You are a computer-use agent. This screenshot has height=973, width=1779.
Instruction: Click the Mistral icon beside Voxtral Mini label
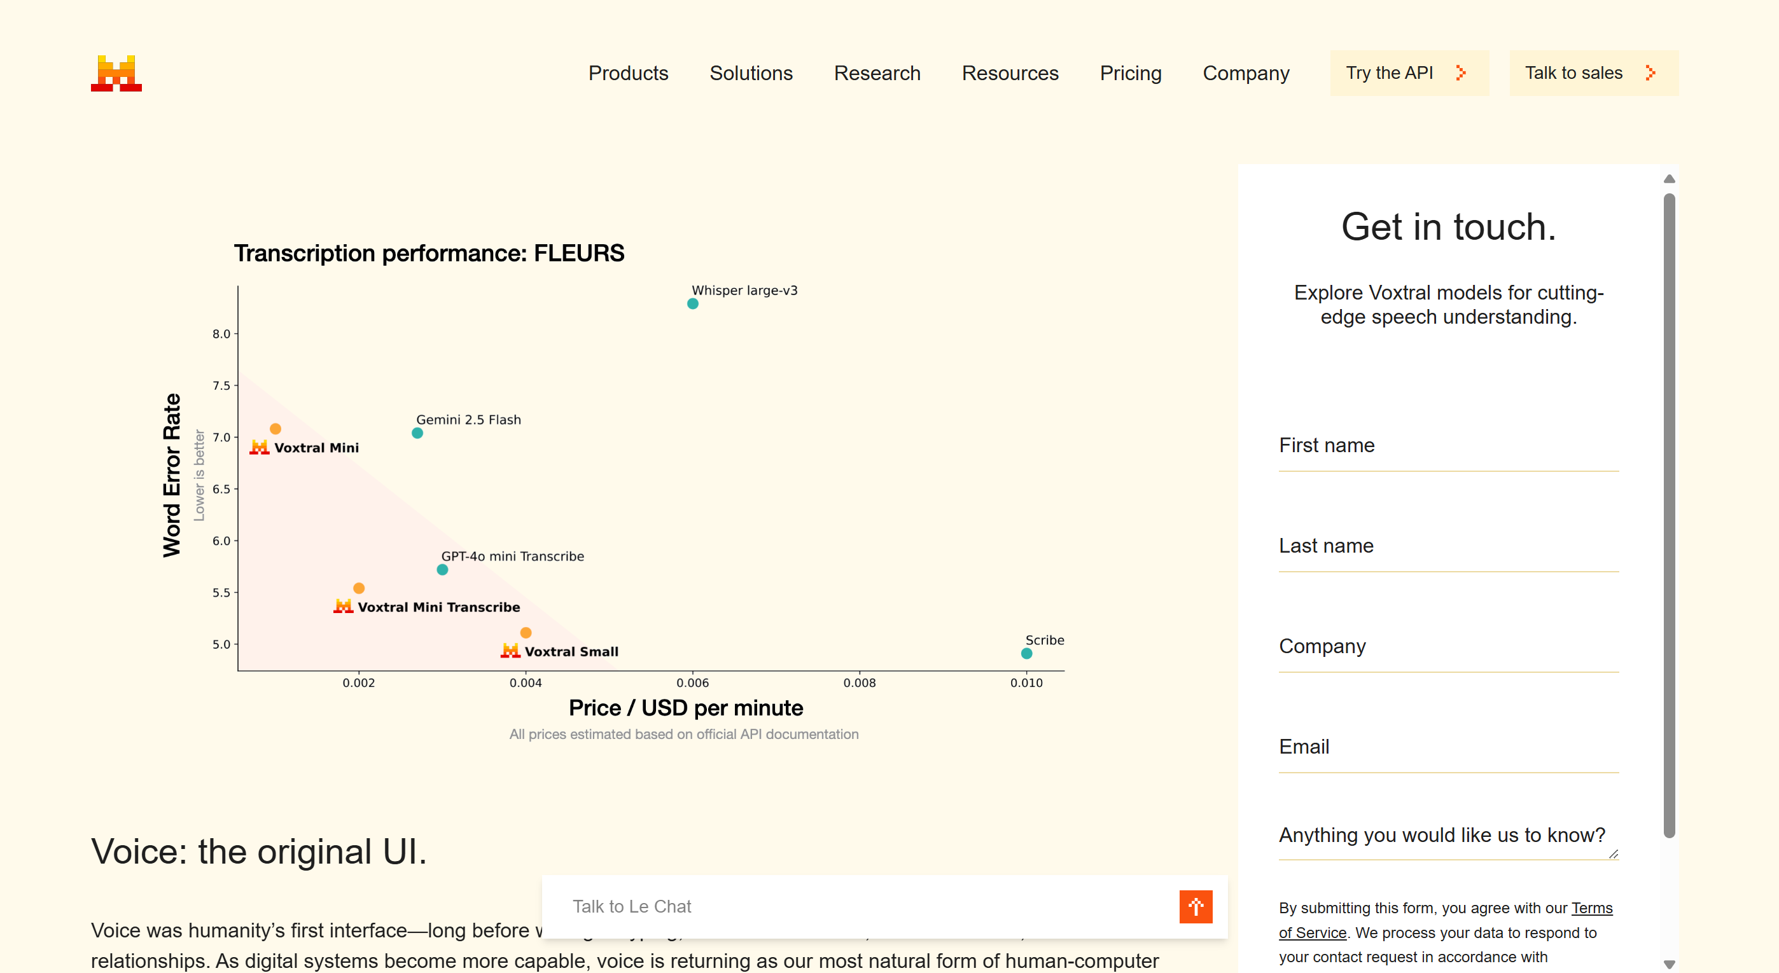[x=259, y=447]
